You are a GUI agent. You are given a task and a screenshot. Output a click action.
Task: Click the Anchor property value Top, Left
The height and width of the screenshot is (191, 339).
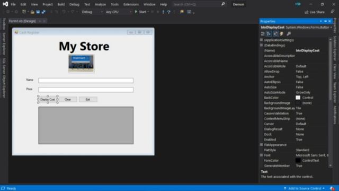(x=302, y=76)
